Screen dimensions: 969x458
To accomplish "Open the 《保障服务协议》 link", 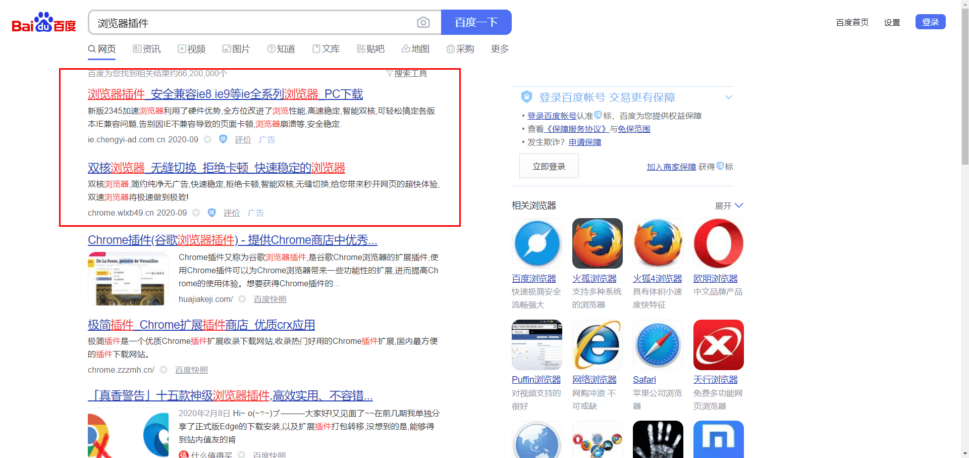I will [577, 129].
